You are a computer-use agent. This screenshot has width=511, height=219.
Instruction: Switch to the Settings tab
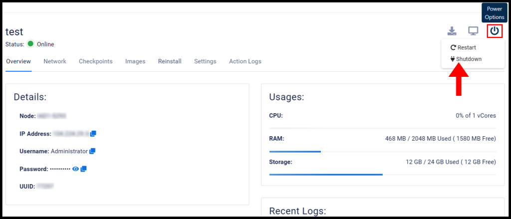click(x=205, y=61)
